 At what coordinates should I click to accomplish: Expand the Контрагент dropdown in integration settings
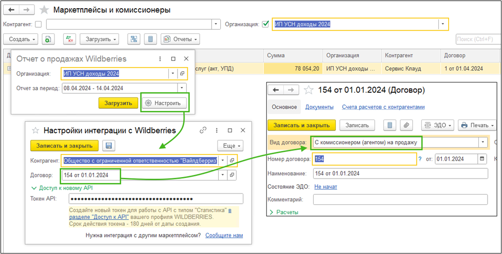click(x=223, y=160)
